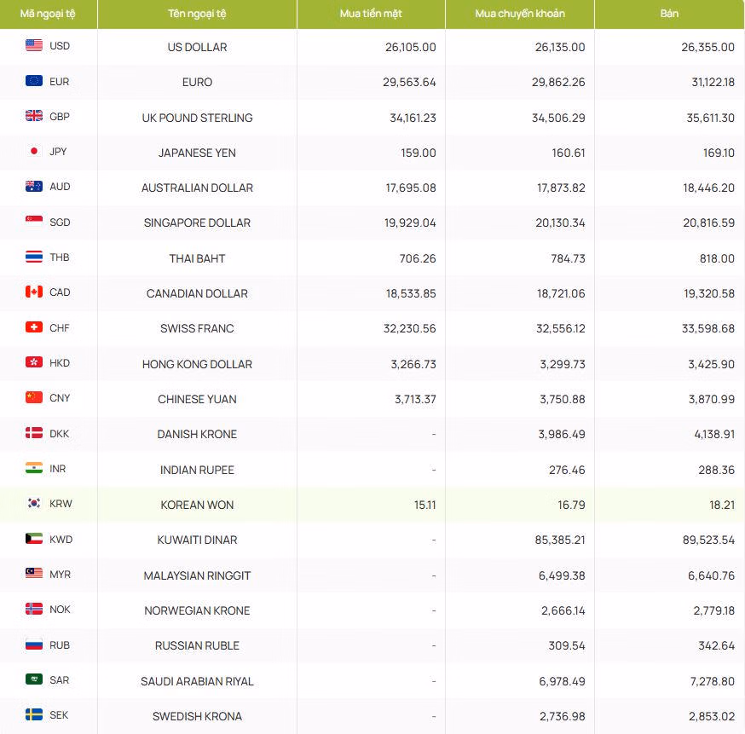Click the 'Mua tiền mặt' column header
The width and height of the screenshot is (745, 734).
371,14
